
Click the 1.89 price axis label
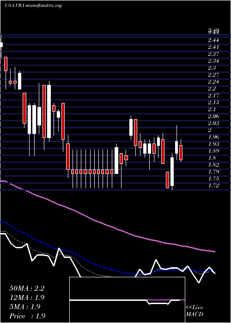213,151
